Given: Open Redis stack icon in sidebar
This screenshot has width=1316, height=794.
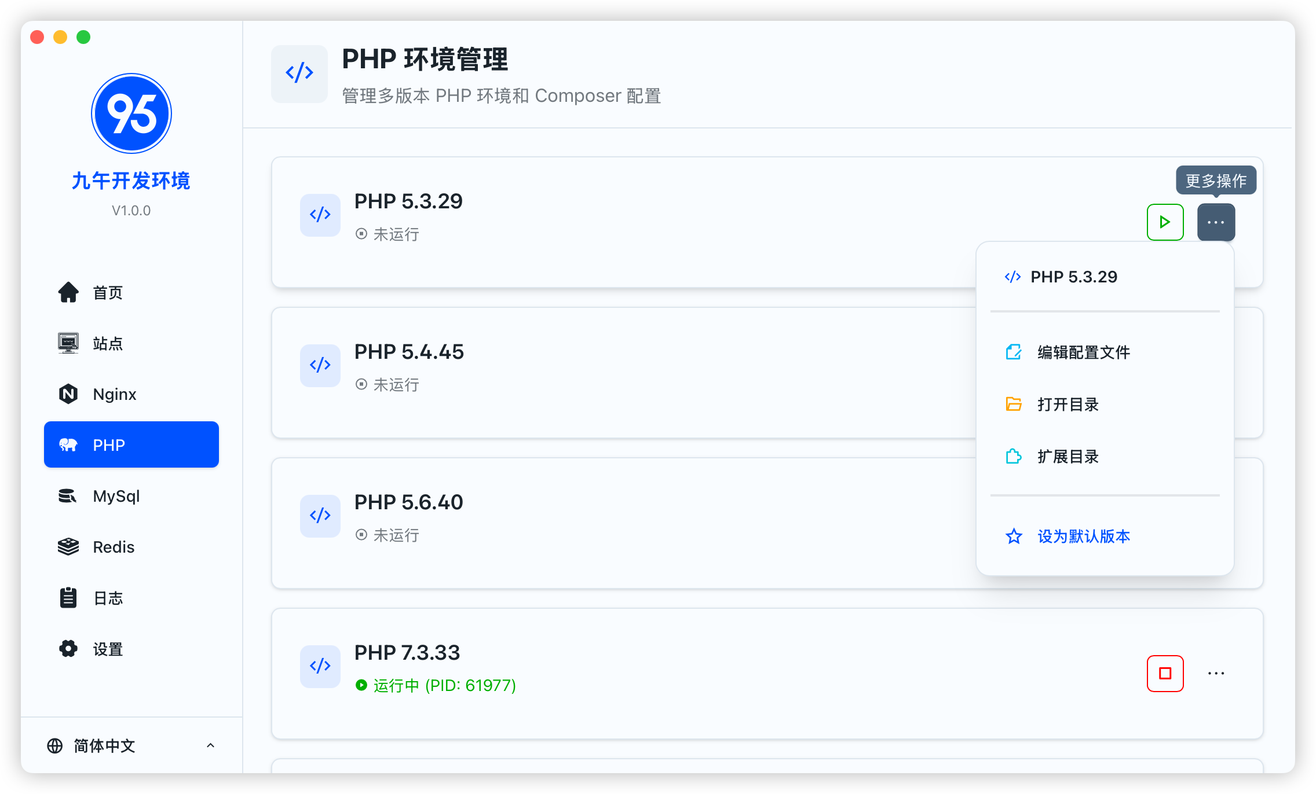Looking at the screenshot, I should click(68, 547).
